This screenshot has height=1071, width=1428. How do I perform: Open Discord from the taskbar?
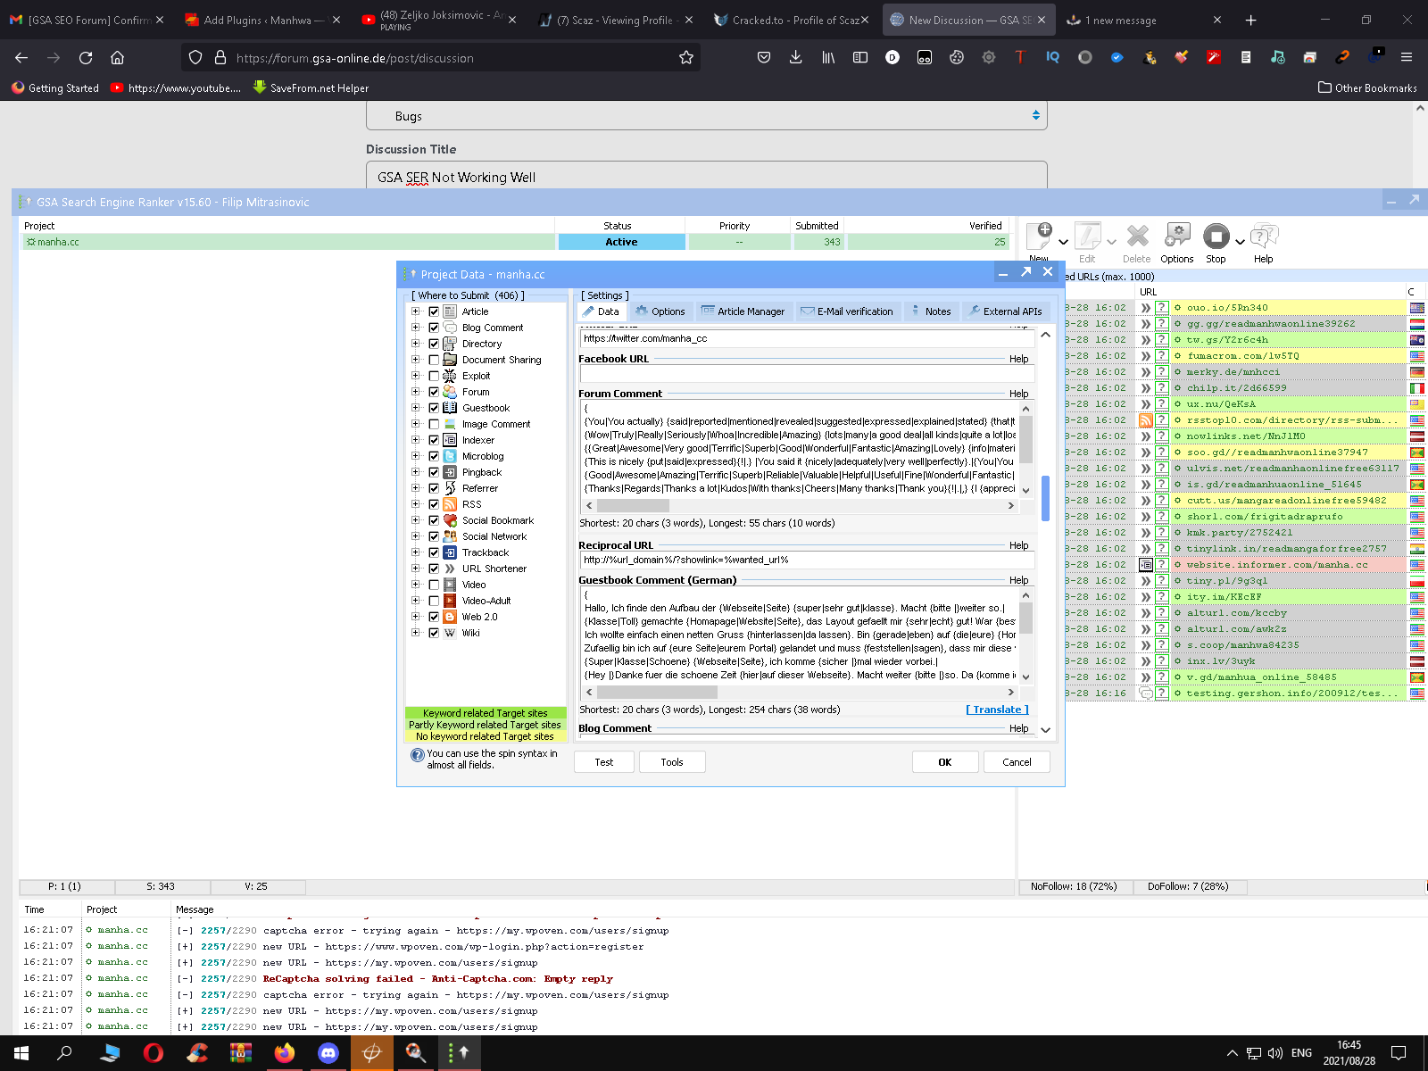coord(328,1053)
